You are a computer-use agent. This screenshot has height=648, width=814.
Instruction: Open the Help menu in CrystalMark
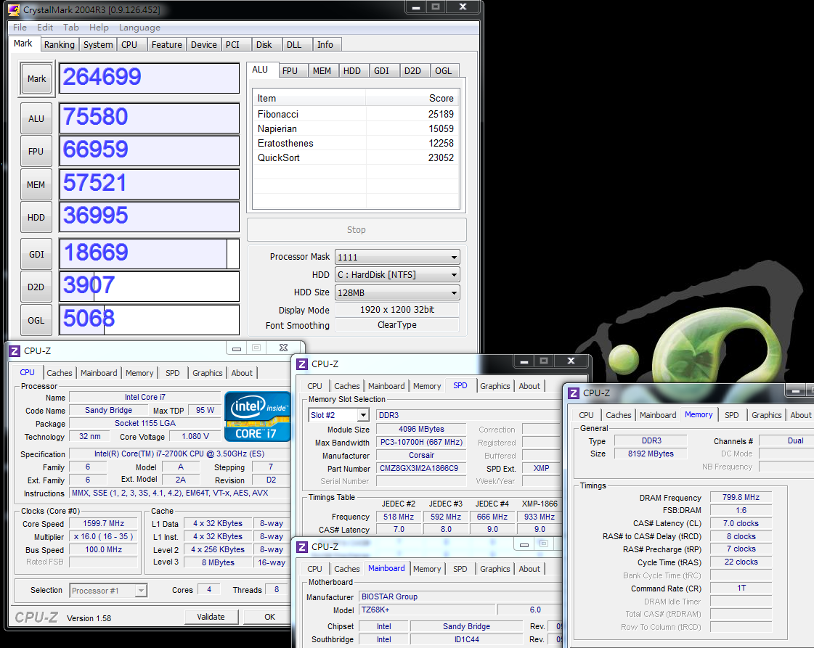[x=99, y=28]
